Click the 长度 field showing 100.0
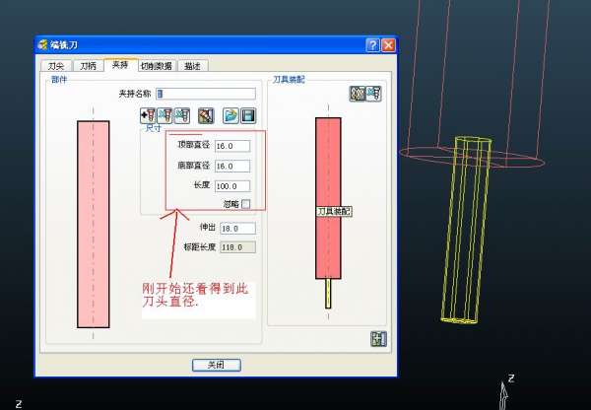Viewport: 591px width, 410px height. 232,186
